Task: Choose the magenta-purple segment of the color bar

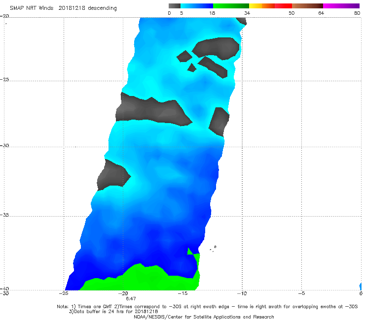Action: coord(341,6)
